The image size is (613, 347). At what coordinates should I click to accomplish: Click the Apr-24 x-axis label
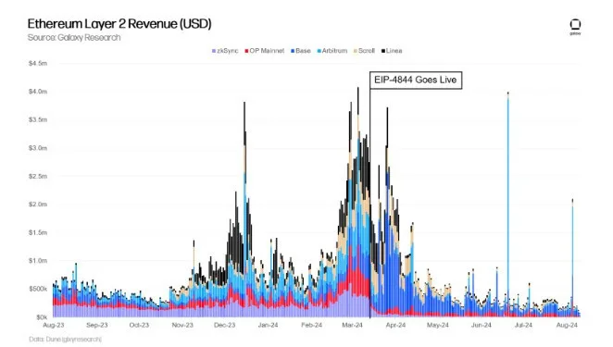tap(395, 325)
